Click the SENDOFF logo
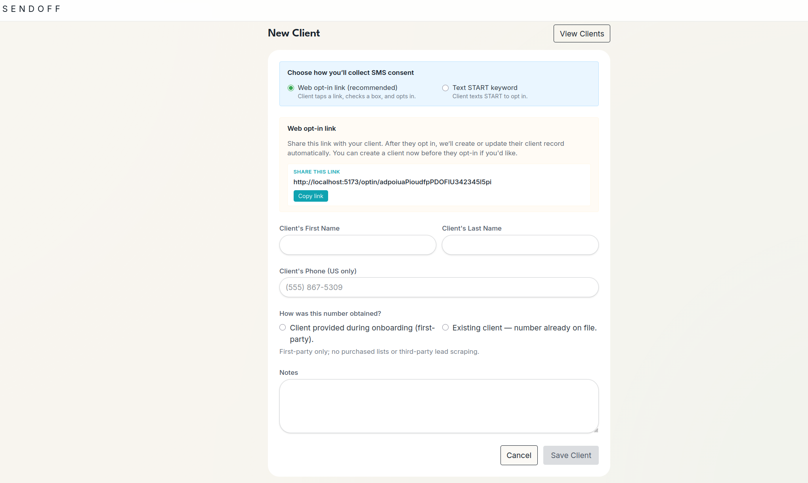Viewport: 808px width, 483px height. [31, 9]
